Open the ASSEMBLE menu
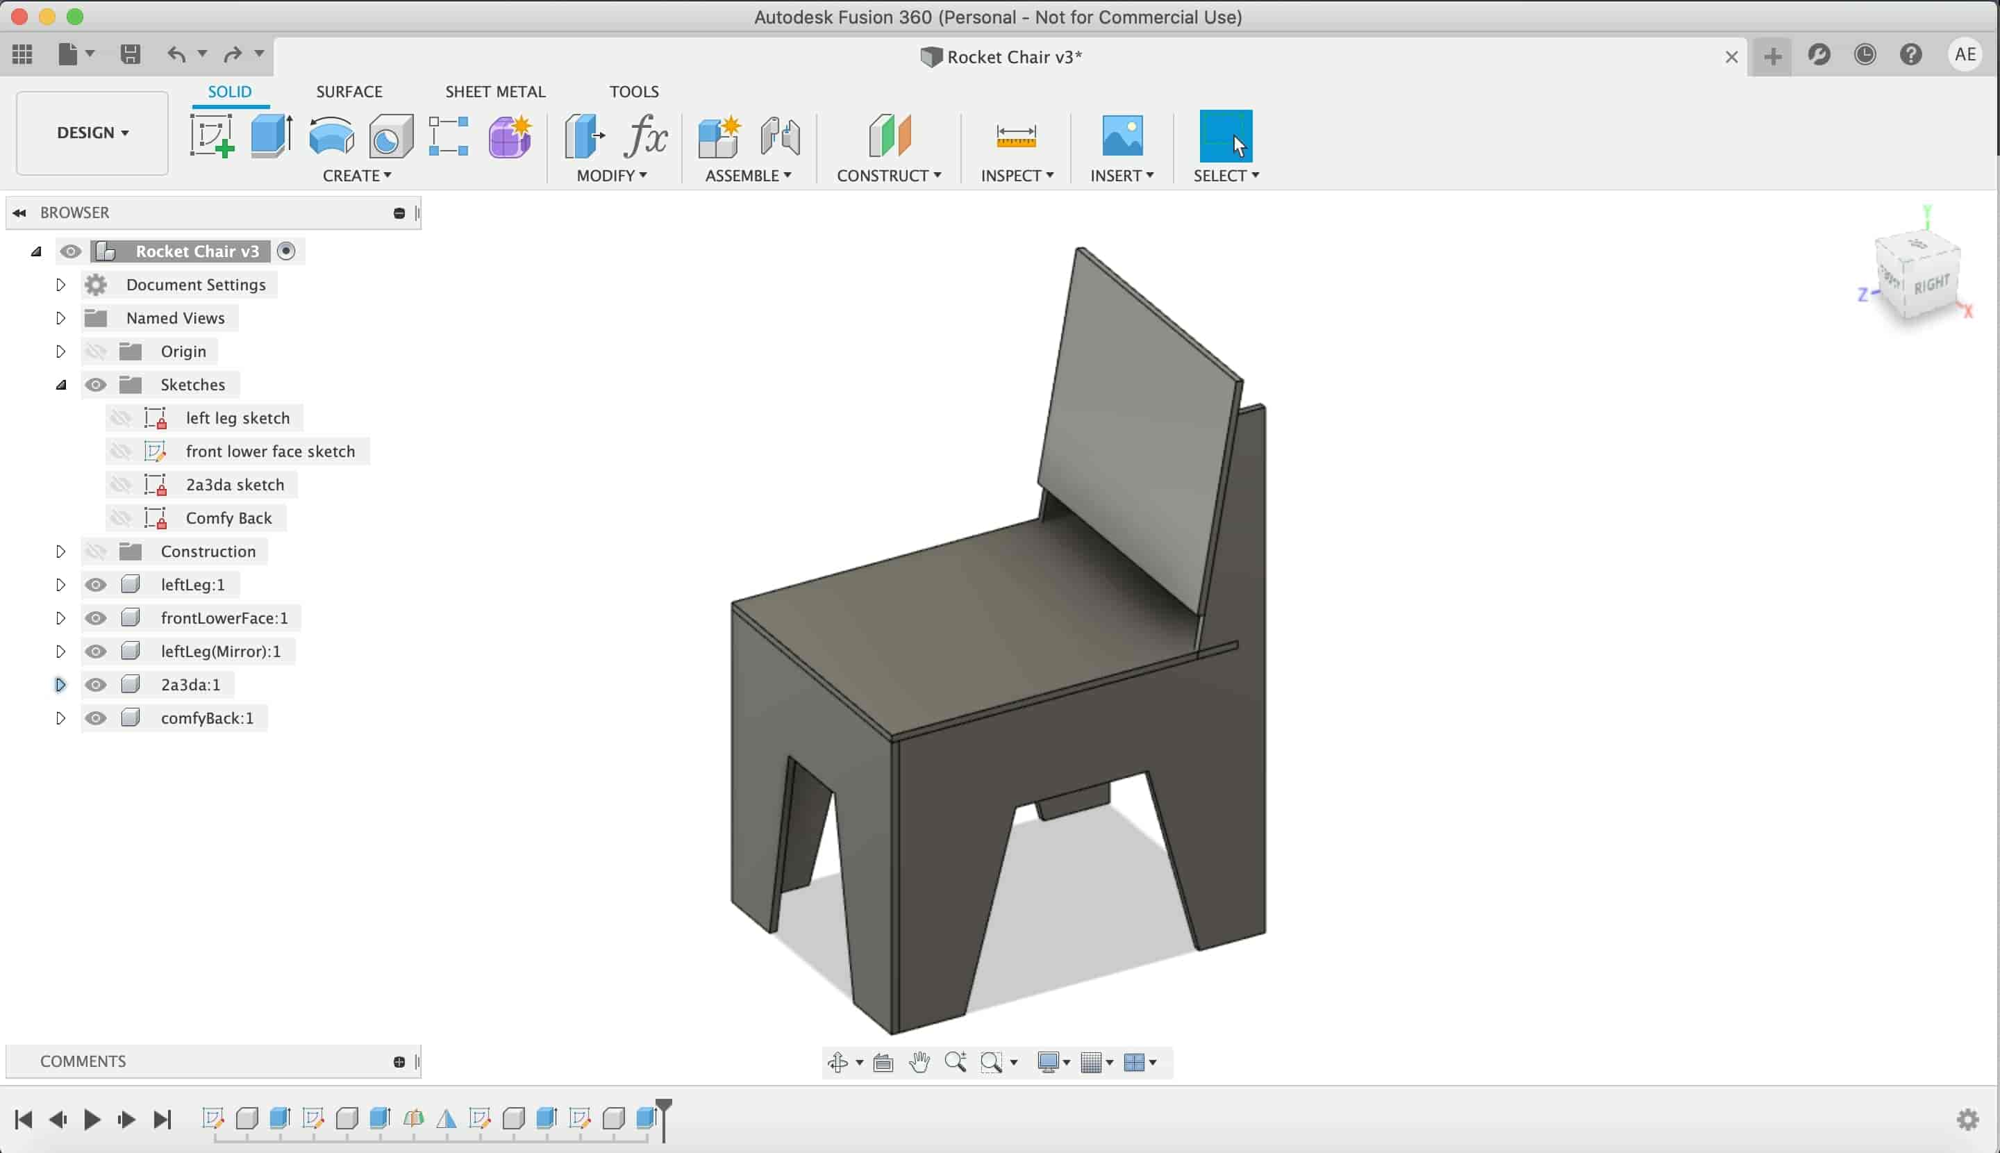This screenshot has width=2000, height=1153. click(748, 176)
